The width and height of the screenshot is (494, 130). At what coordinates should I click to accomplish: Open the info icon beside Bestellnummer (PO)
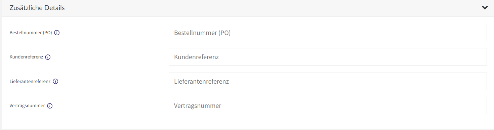[57, 33]
